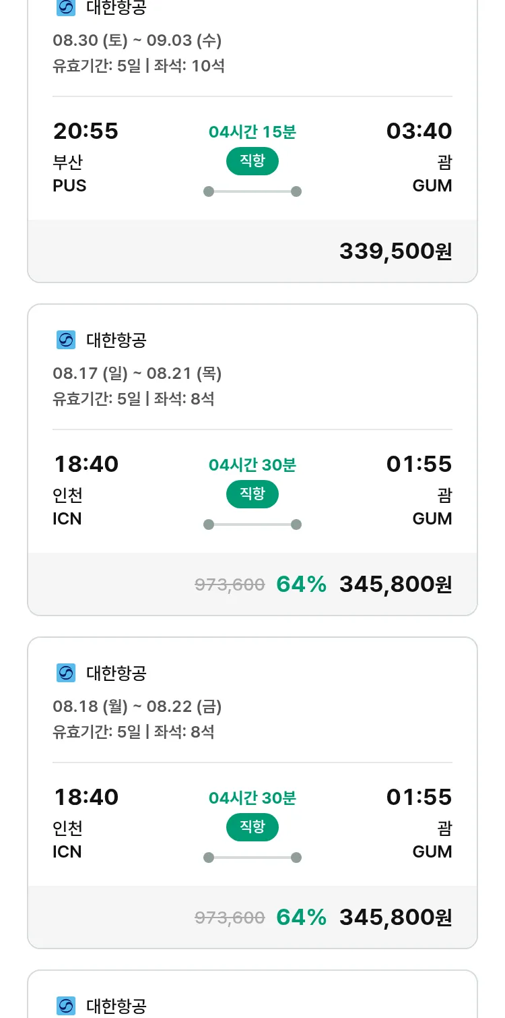Tap route line under Busan flight's 직항 badge

tap(252, 191)
